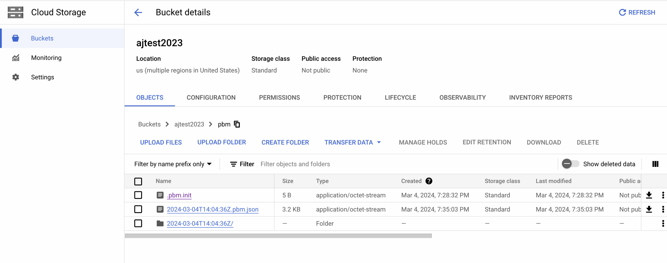Viewport: 667px width, 263px height.
Task: Toggle the Show deleted data switch
Action: tap(571, 164)
